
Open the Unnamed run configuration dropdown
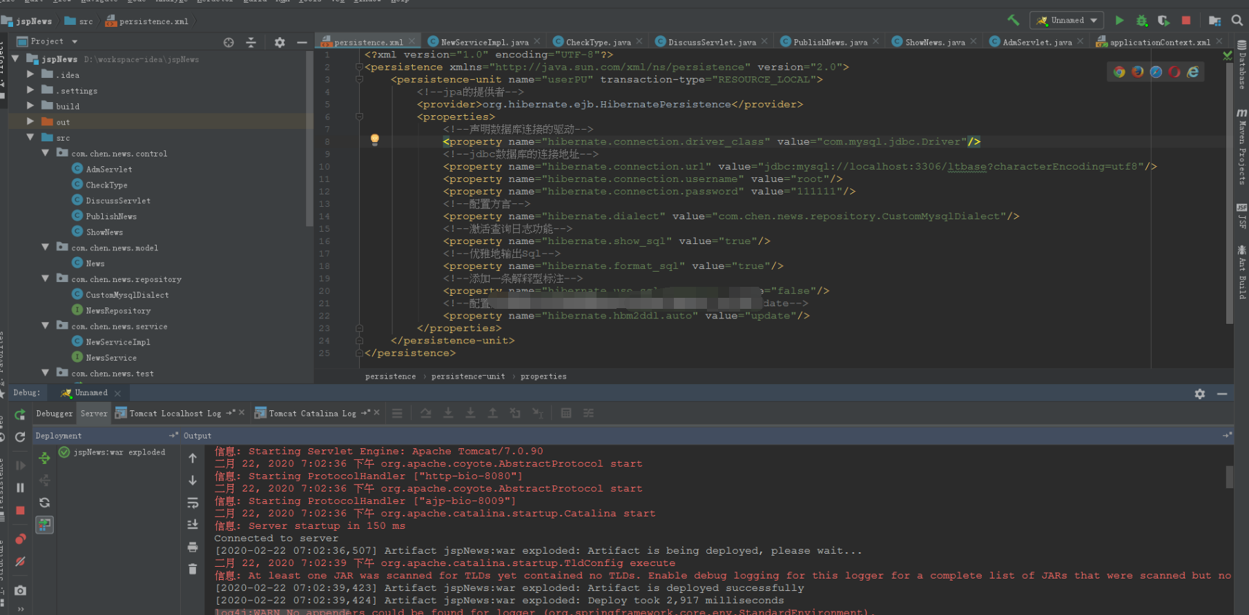coord(1067,21)
